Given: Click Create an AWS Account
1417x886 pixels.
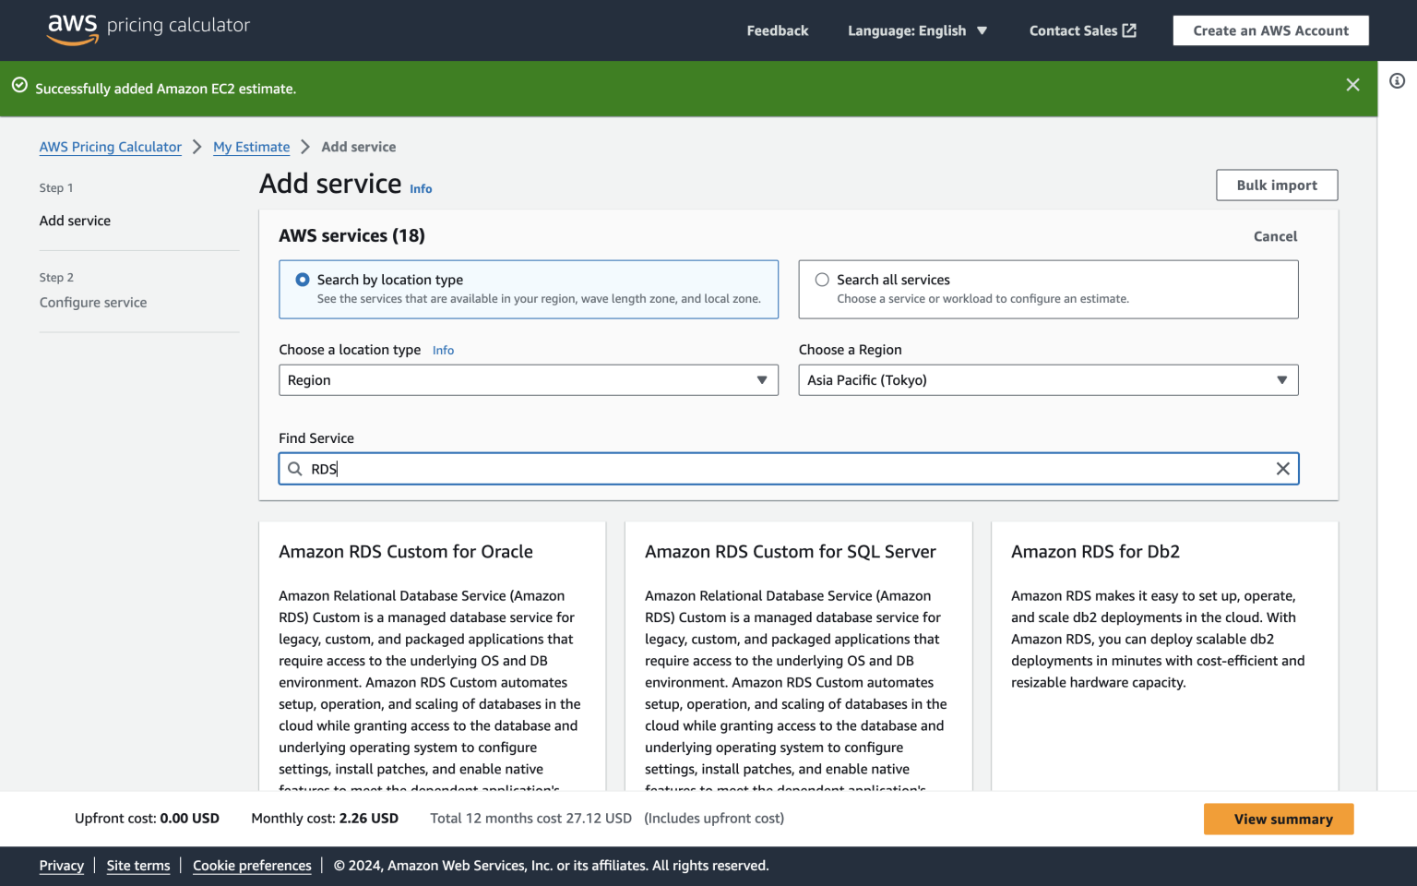Looking at the screenshot, I should [x=1270, y=30].
